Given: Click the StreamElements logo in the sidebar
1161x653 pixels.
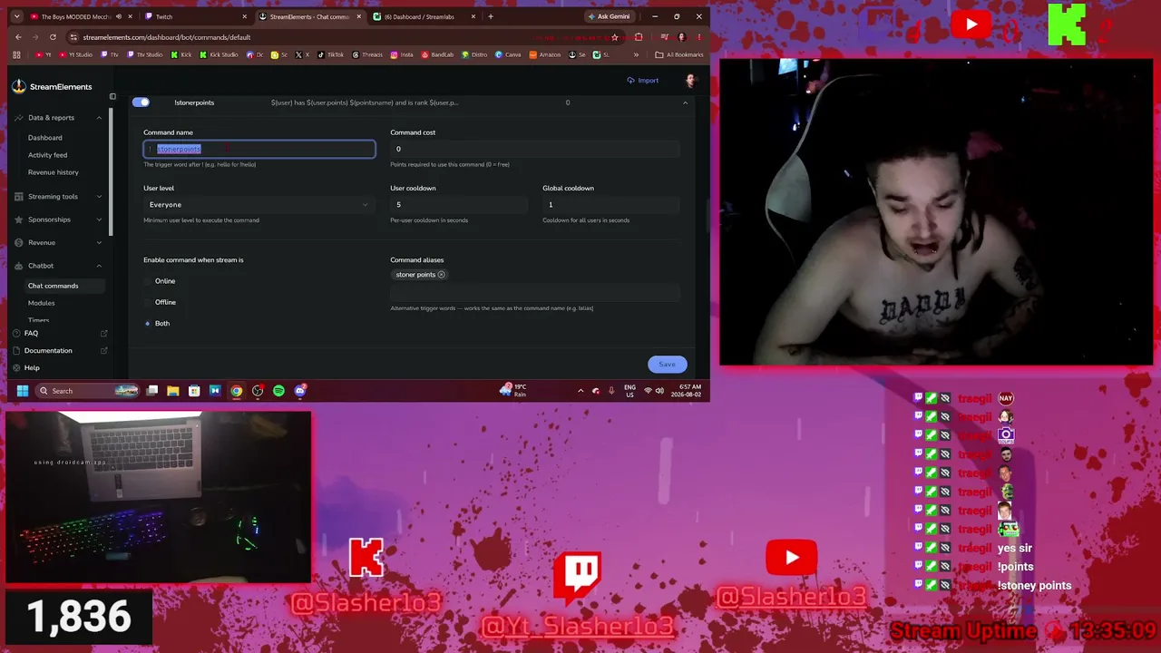Looking at the screenshot, I should click(53, 87).
